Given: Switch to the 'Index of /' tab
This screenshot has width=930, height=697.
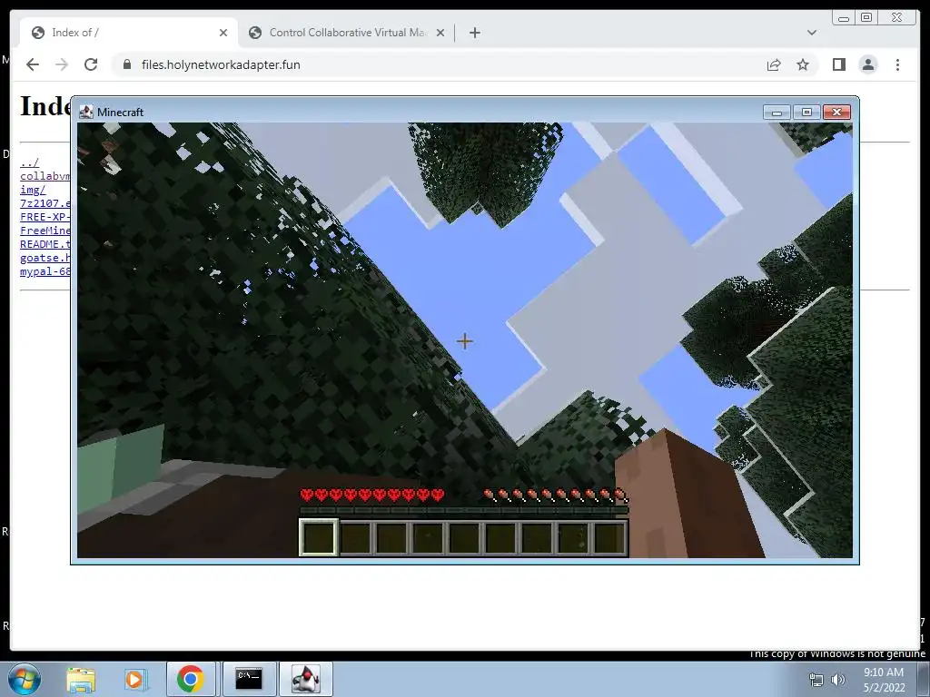Looking at the screenshot, I should pyautogui.click(x=129, y=33).
